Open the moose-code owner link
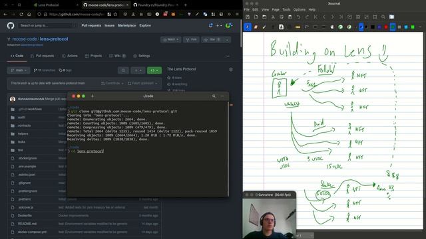 click(25, 39)
